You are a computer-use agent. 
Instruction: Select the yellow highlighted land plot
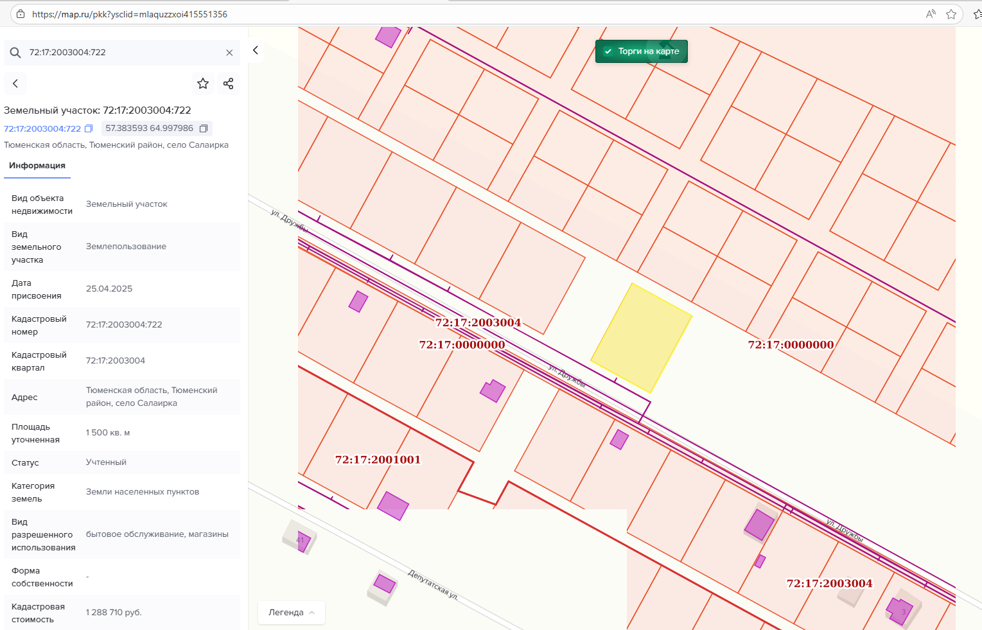641,338
